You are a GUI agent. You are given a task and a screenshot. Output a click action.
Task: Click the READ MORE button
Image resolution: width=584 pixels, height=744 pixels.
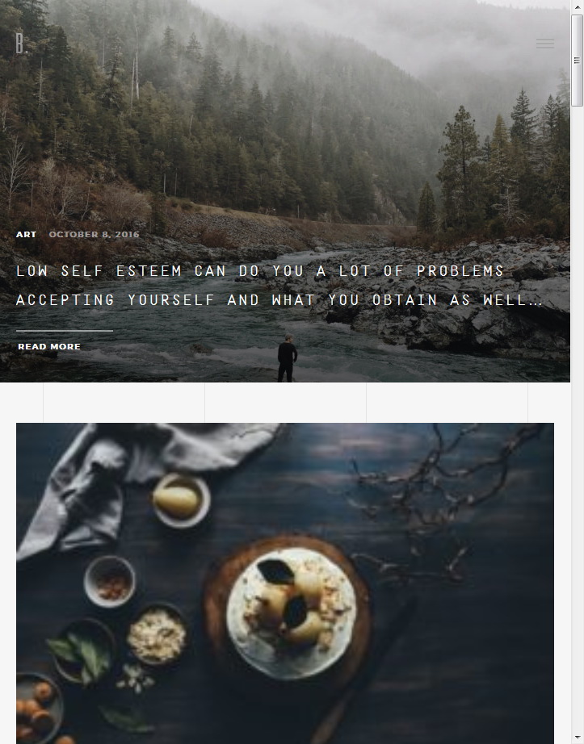[x=49, y=347]
